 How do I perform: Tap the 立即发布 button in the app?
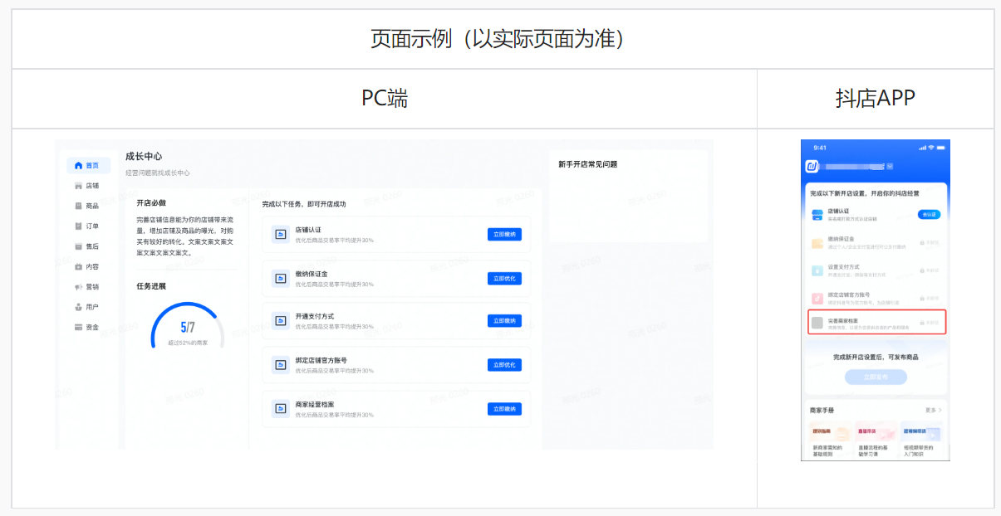pyautogui.click(x=876, y=378)
